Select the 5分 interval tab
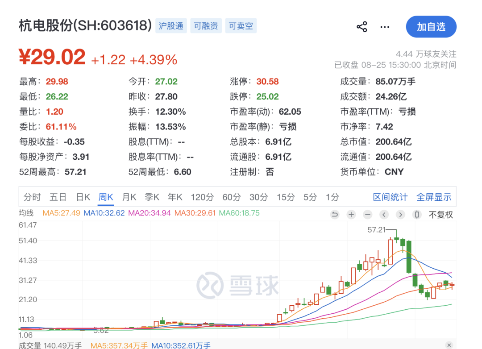This screenshot has height=349, width=482. point(310,197)
